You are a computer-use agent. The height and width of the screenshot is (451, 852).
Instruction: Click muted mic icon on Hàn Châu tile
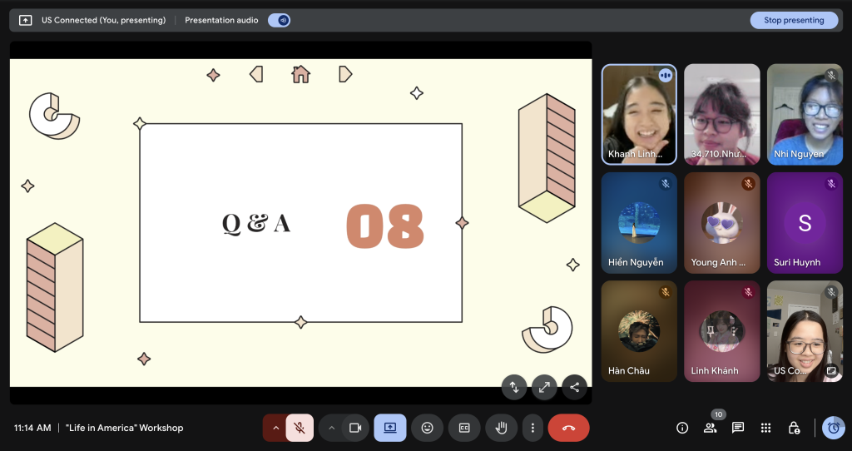click(665, 292)
